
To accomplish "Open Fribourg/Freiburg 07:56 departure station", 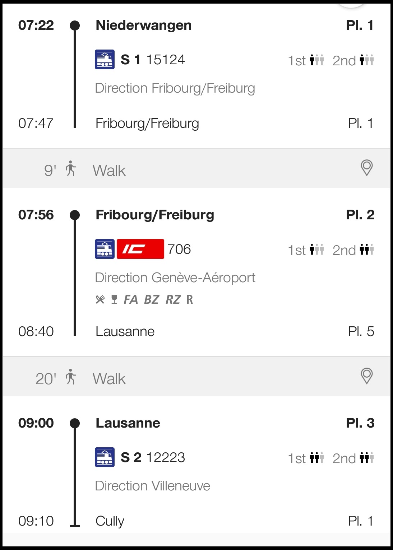I will click(x=154, y=215).
